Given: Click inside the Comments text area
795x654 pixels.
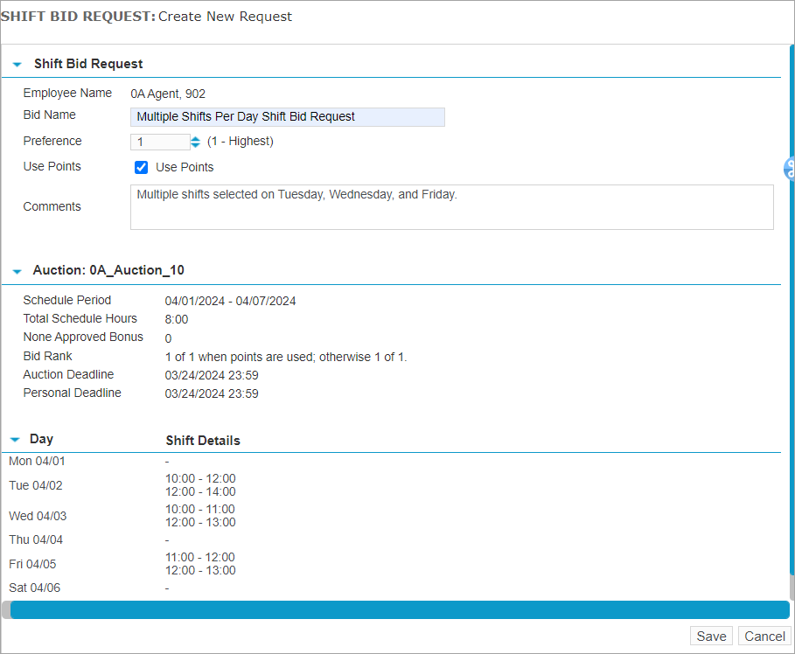Looking at the screenshot, I should pos(451,206).
